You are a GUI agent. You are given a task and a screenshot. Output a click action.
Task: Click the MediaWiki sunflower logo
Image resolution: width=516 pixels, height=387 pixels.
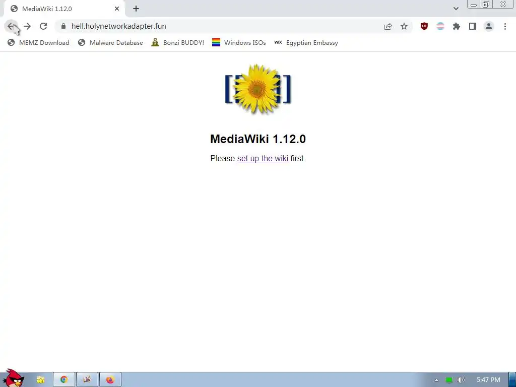(258, 89)
